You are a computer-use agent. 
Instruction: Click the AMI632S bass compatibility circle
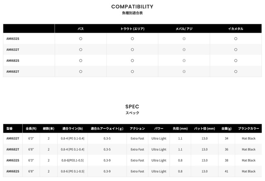81,38
